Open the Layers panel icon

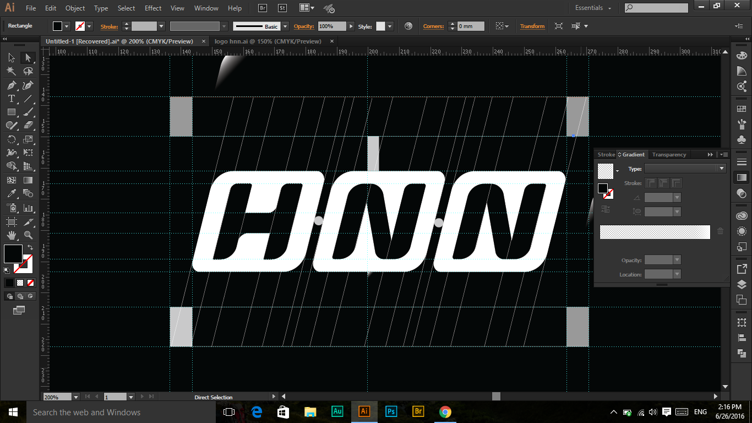(742, 284)
